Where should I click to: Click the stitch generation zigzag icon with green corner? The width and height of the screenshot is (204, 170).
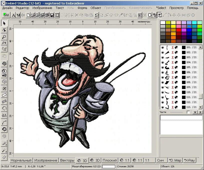click(6, 15)
